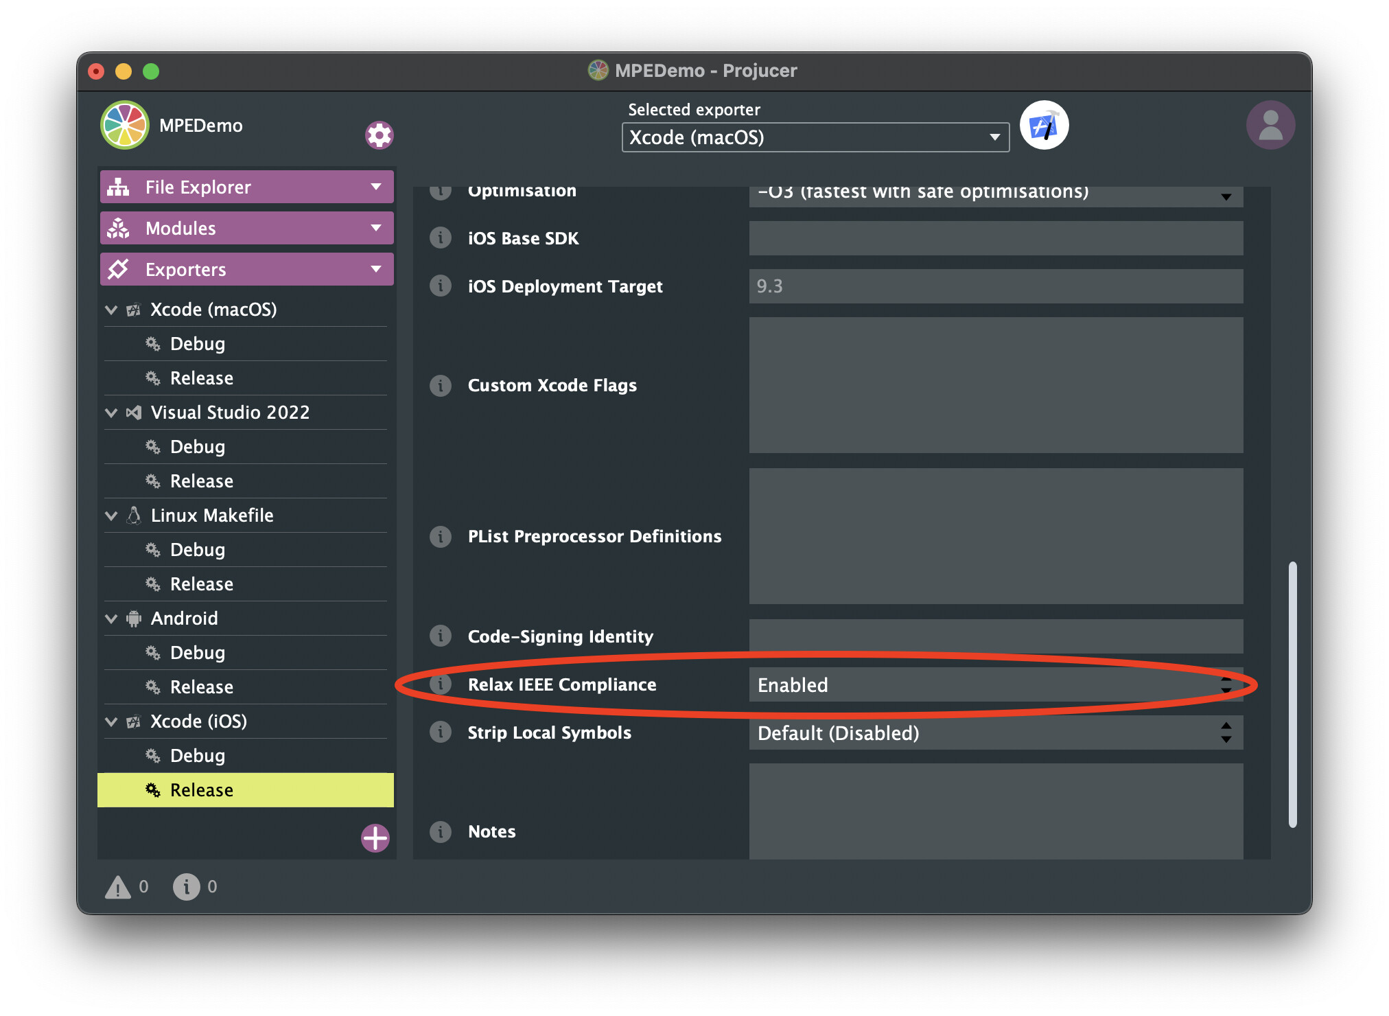The image size is (1389, 1016).
Task: Toggle the File Explorer panel header
Action: pyautogui.click(x=246, y=187)
